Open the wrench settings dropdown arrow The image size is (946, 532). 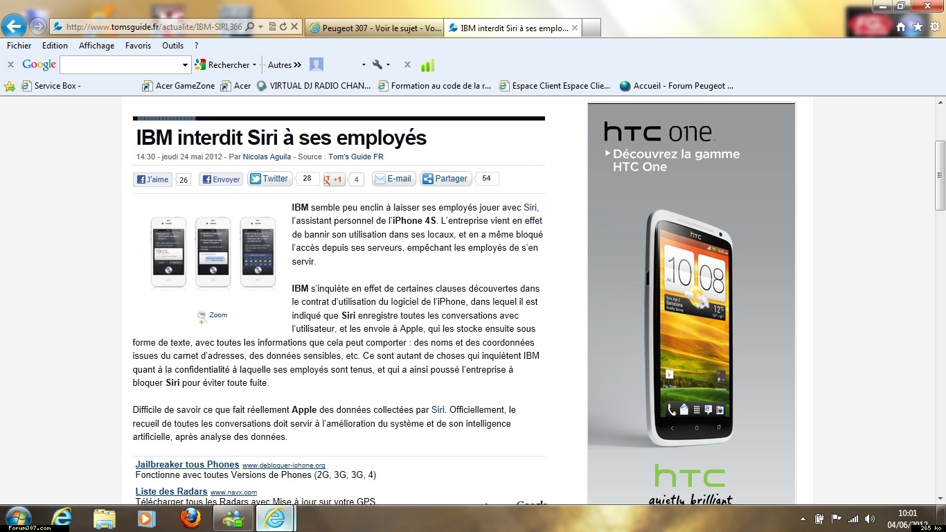click(x=388, y=65)
